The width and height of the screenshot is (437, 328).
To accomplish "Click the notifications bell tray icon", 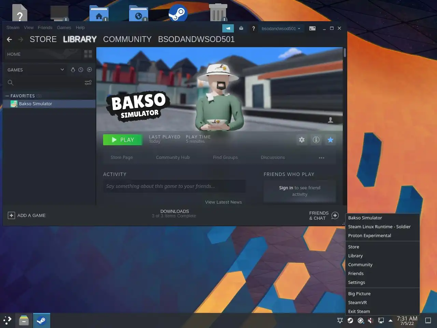I will point(340,320).
